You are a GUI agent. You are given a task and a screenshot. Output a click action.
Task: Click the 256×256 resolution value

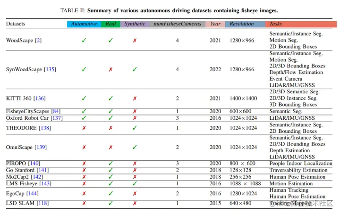240,177
